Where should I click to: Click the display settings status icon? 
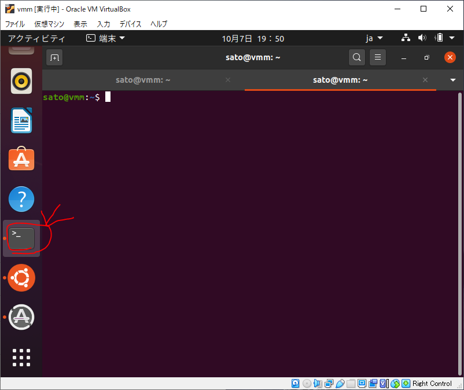coord(362,384)
